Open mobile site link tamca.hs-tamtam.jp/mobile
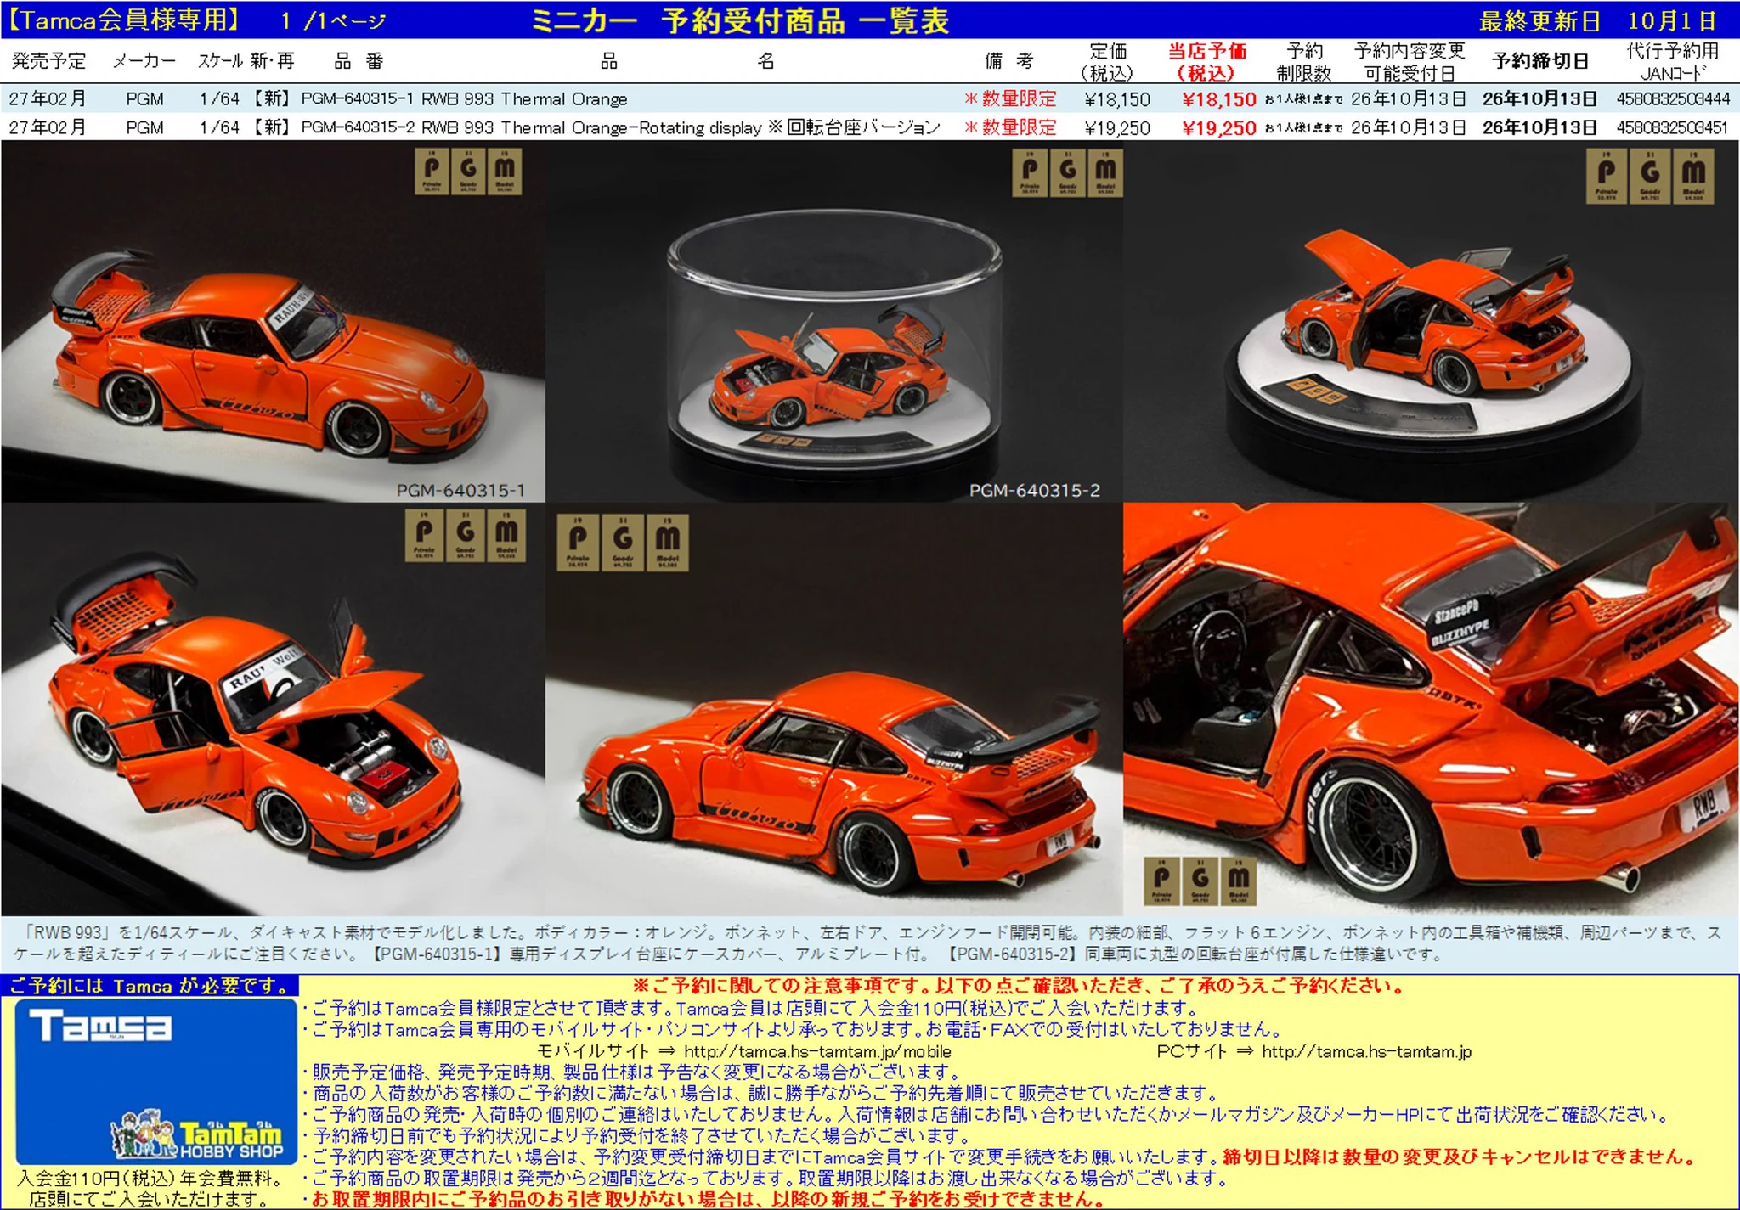This screenshot has height=1210, width=1740. (x=817, y=1051)
